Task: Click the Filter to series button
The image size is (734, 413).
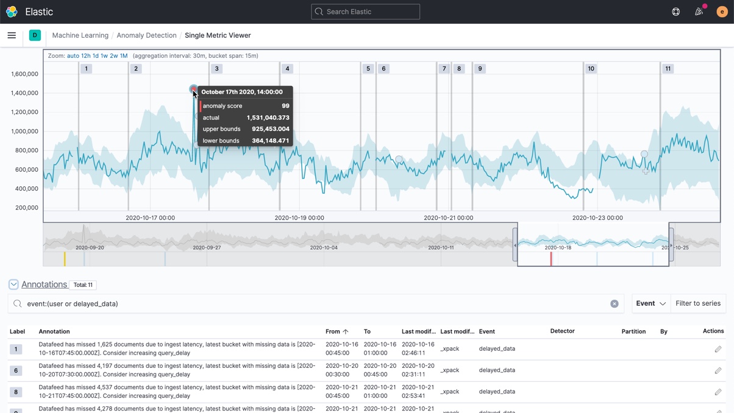Action: [699, 303]
